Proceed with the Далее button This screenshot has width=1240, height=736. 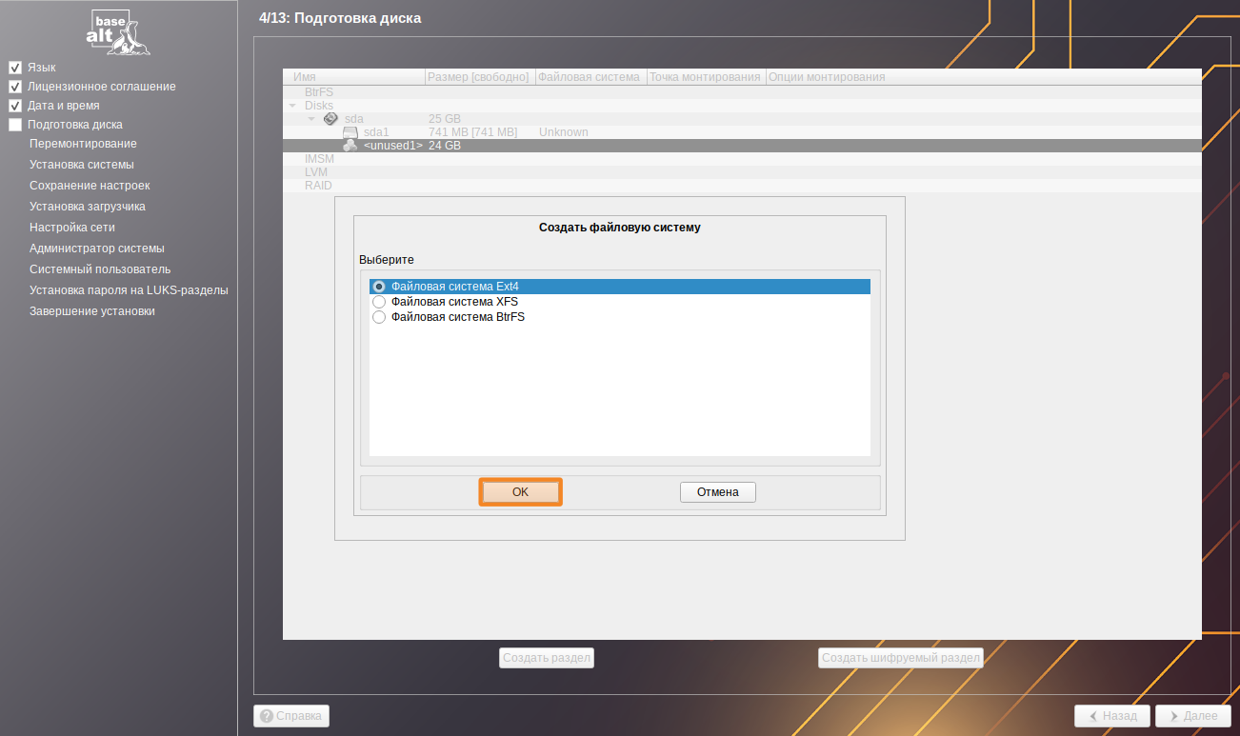(1191, 716)
